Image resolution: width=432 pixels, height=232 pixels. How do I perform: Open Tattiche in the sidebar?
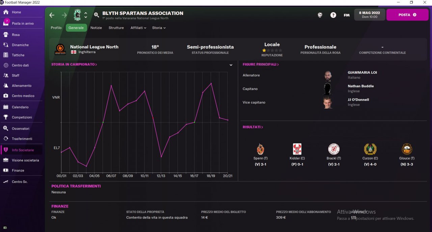tap(18, 55)
